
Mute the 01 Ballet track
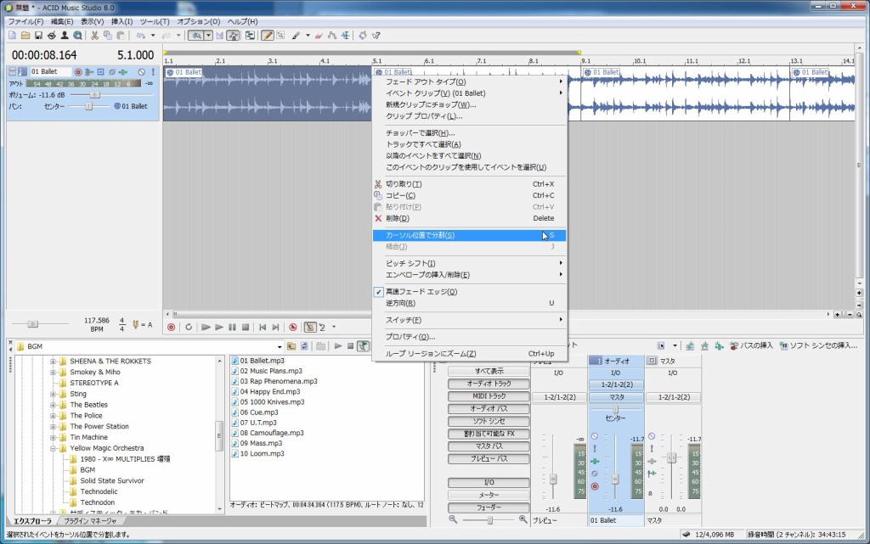coord(142,72)
